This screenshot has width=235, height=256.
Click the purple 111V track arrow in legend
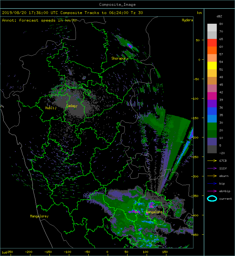point(212,168)
